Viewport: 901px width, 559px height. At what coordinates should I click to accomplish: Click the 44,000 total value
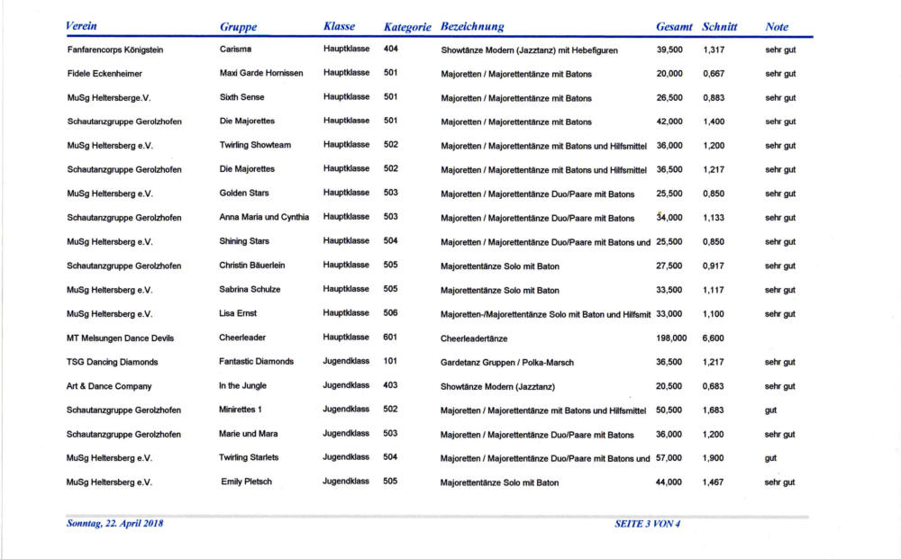669,482
